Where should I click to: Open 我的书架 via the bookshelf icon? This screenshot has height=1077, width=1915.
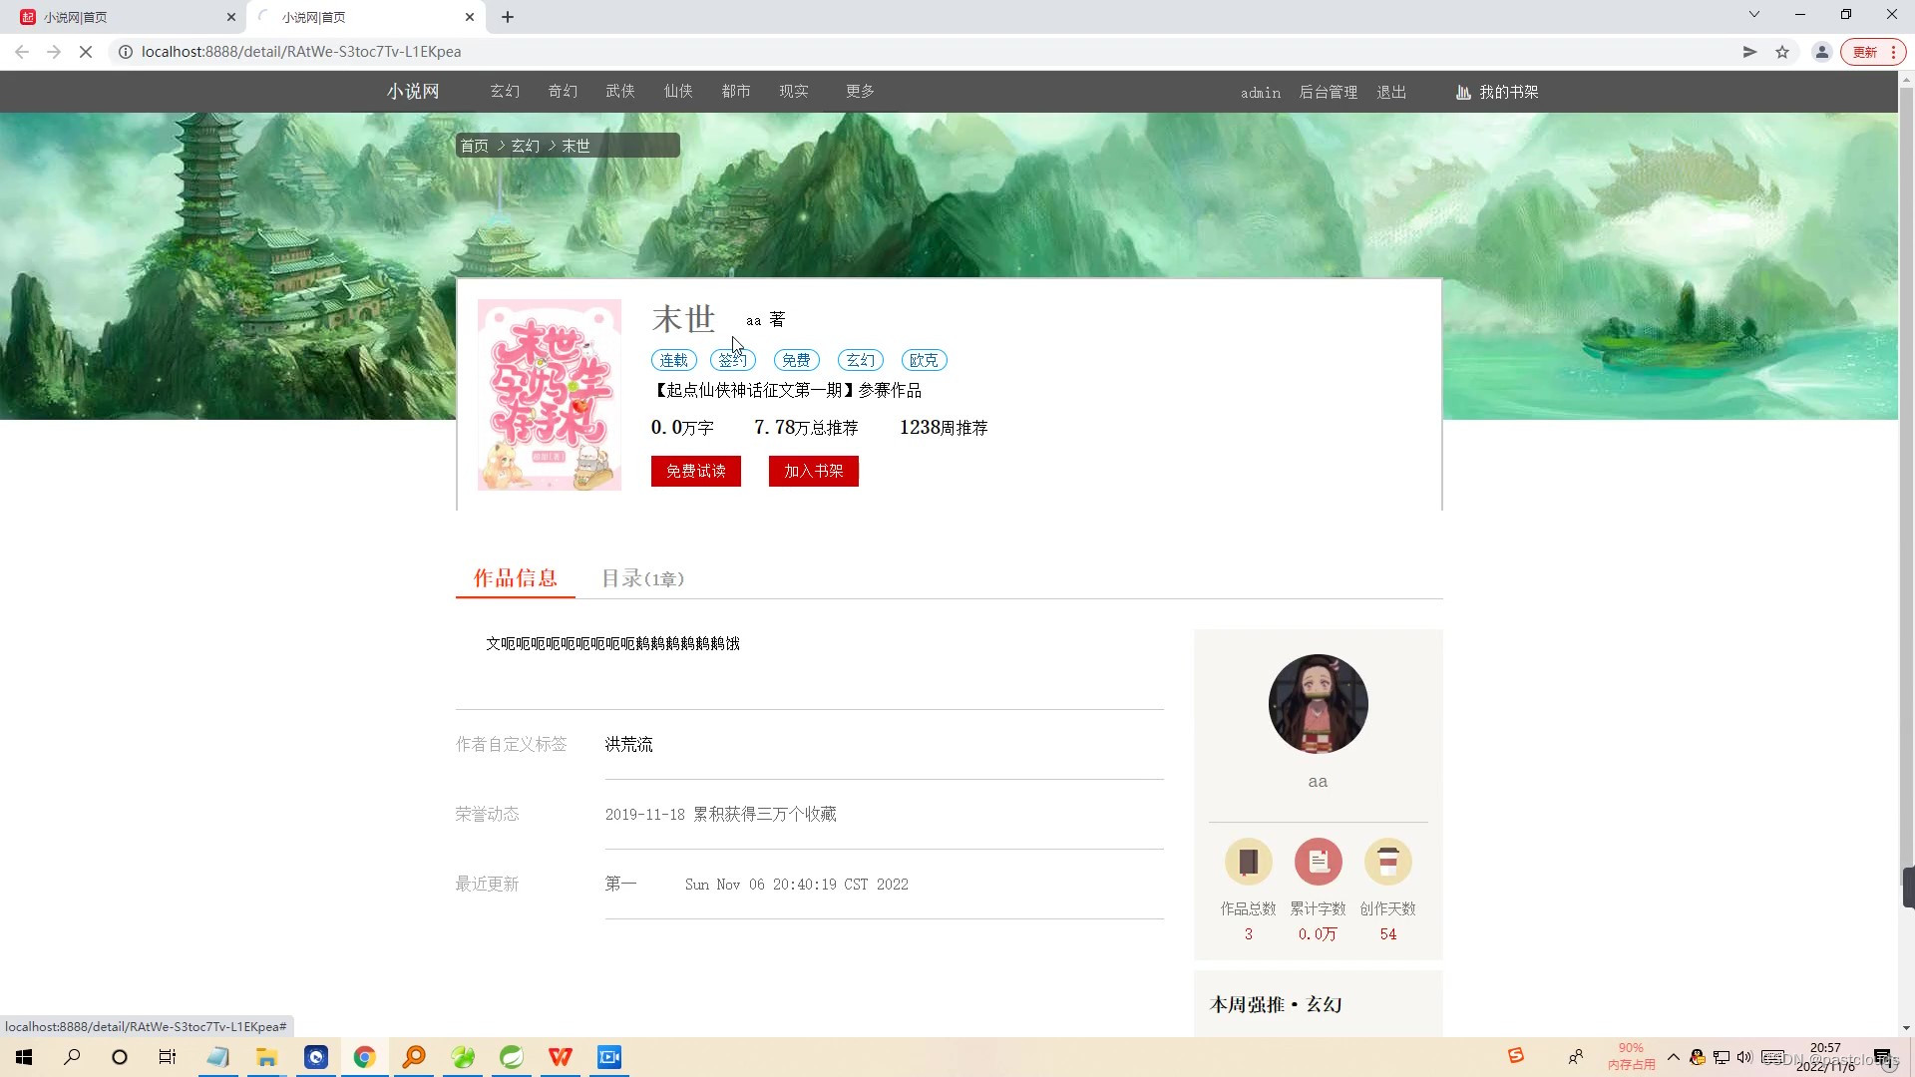coord(1463,92)
